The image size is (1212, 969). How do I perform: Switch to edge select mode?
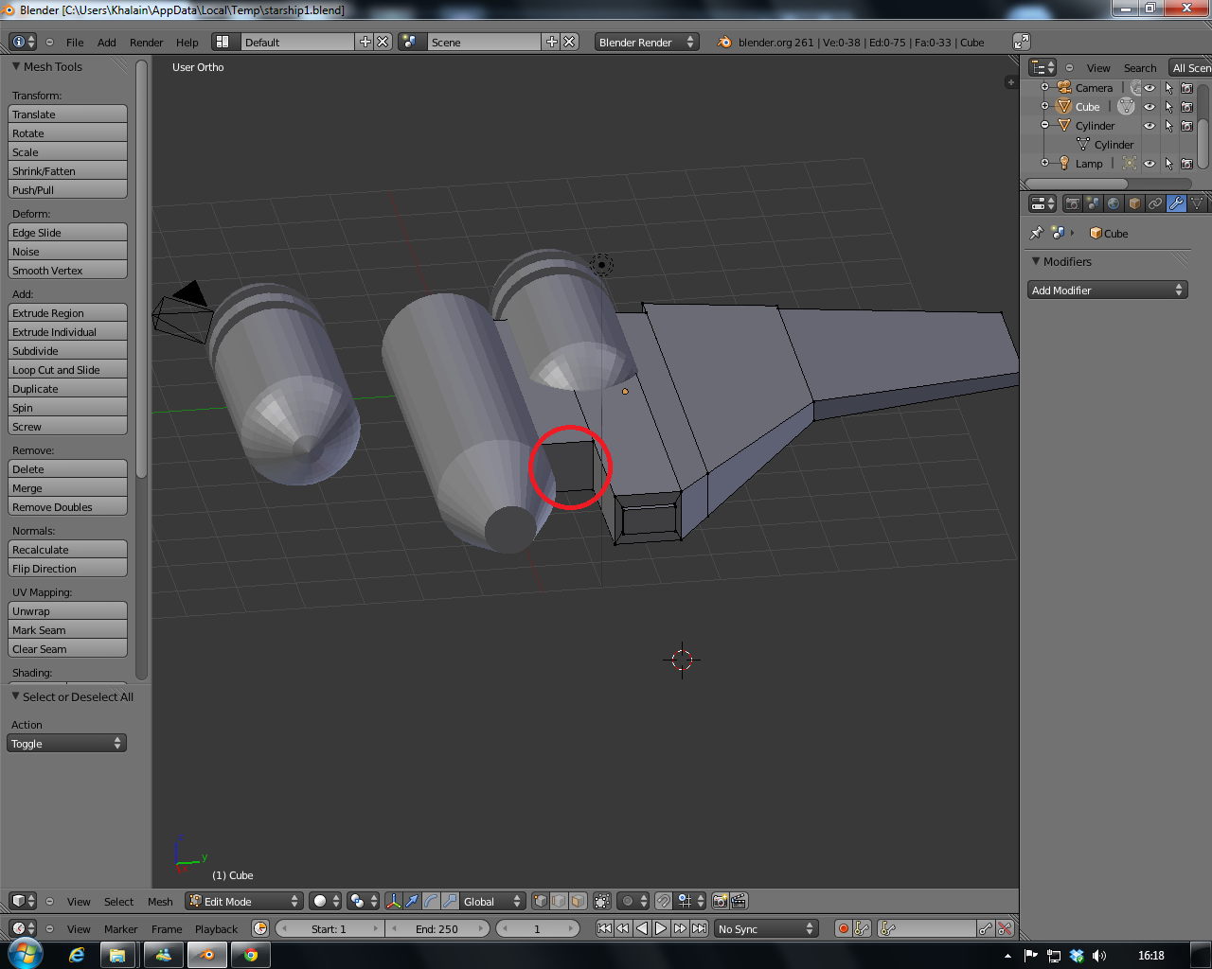(x=559, y=901)
